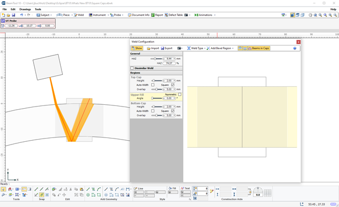The image size is (339, 207).
Task: Save the file with the floppy icon
Action: [x=14, y=15]
